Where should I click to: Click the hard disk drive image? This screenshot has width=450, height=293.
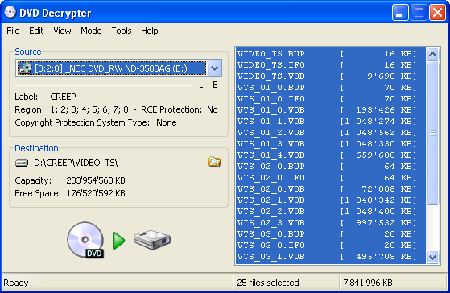(152, 240)
